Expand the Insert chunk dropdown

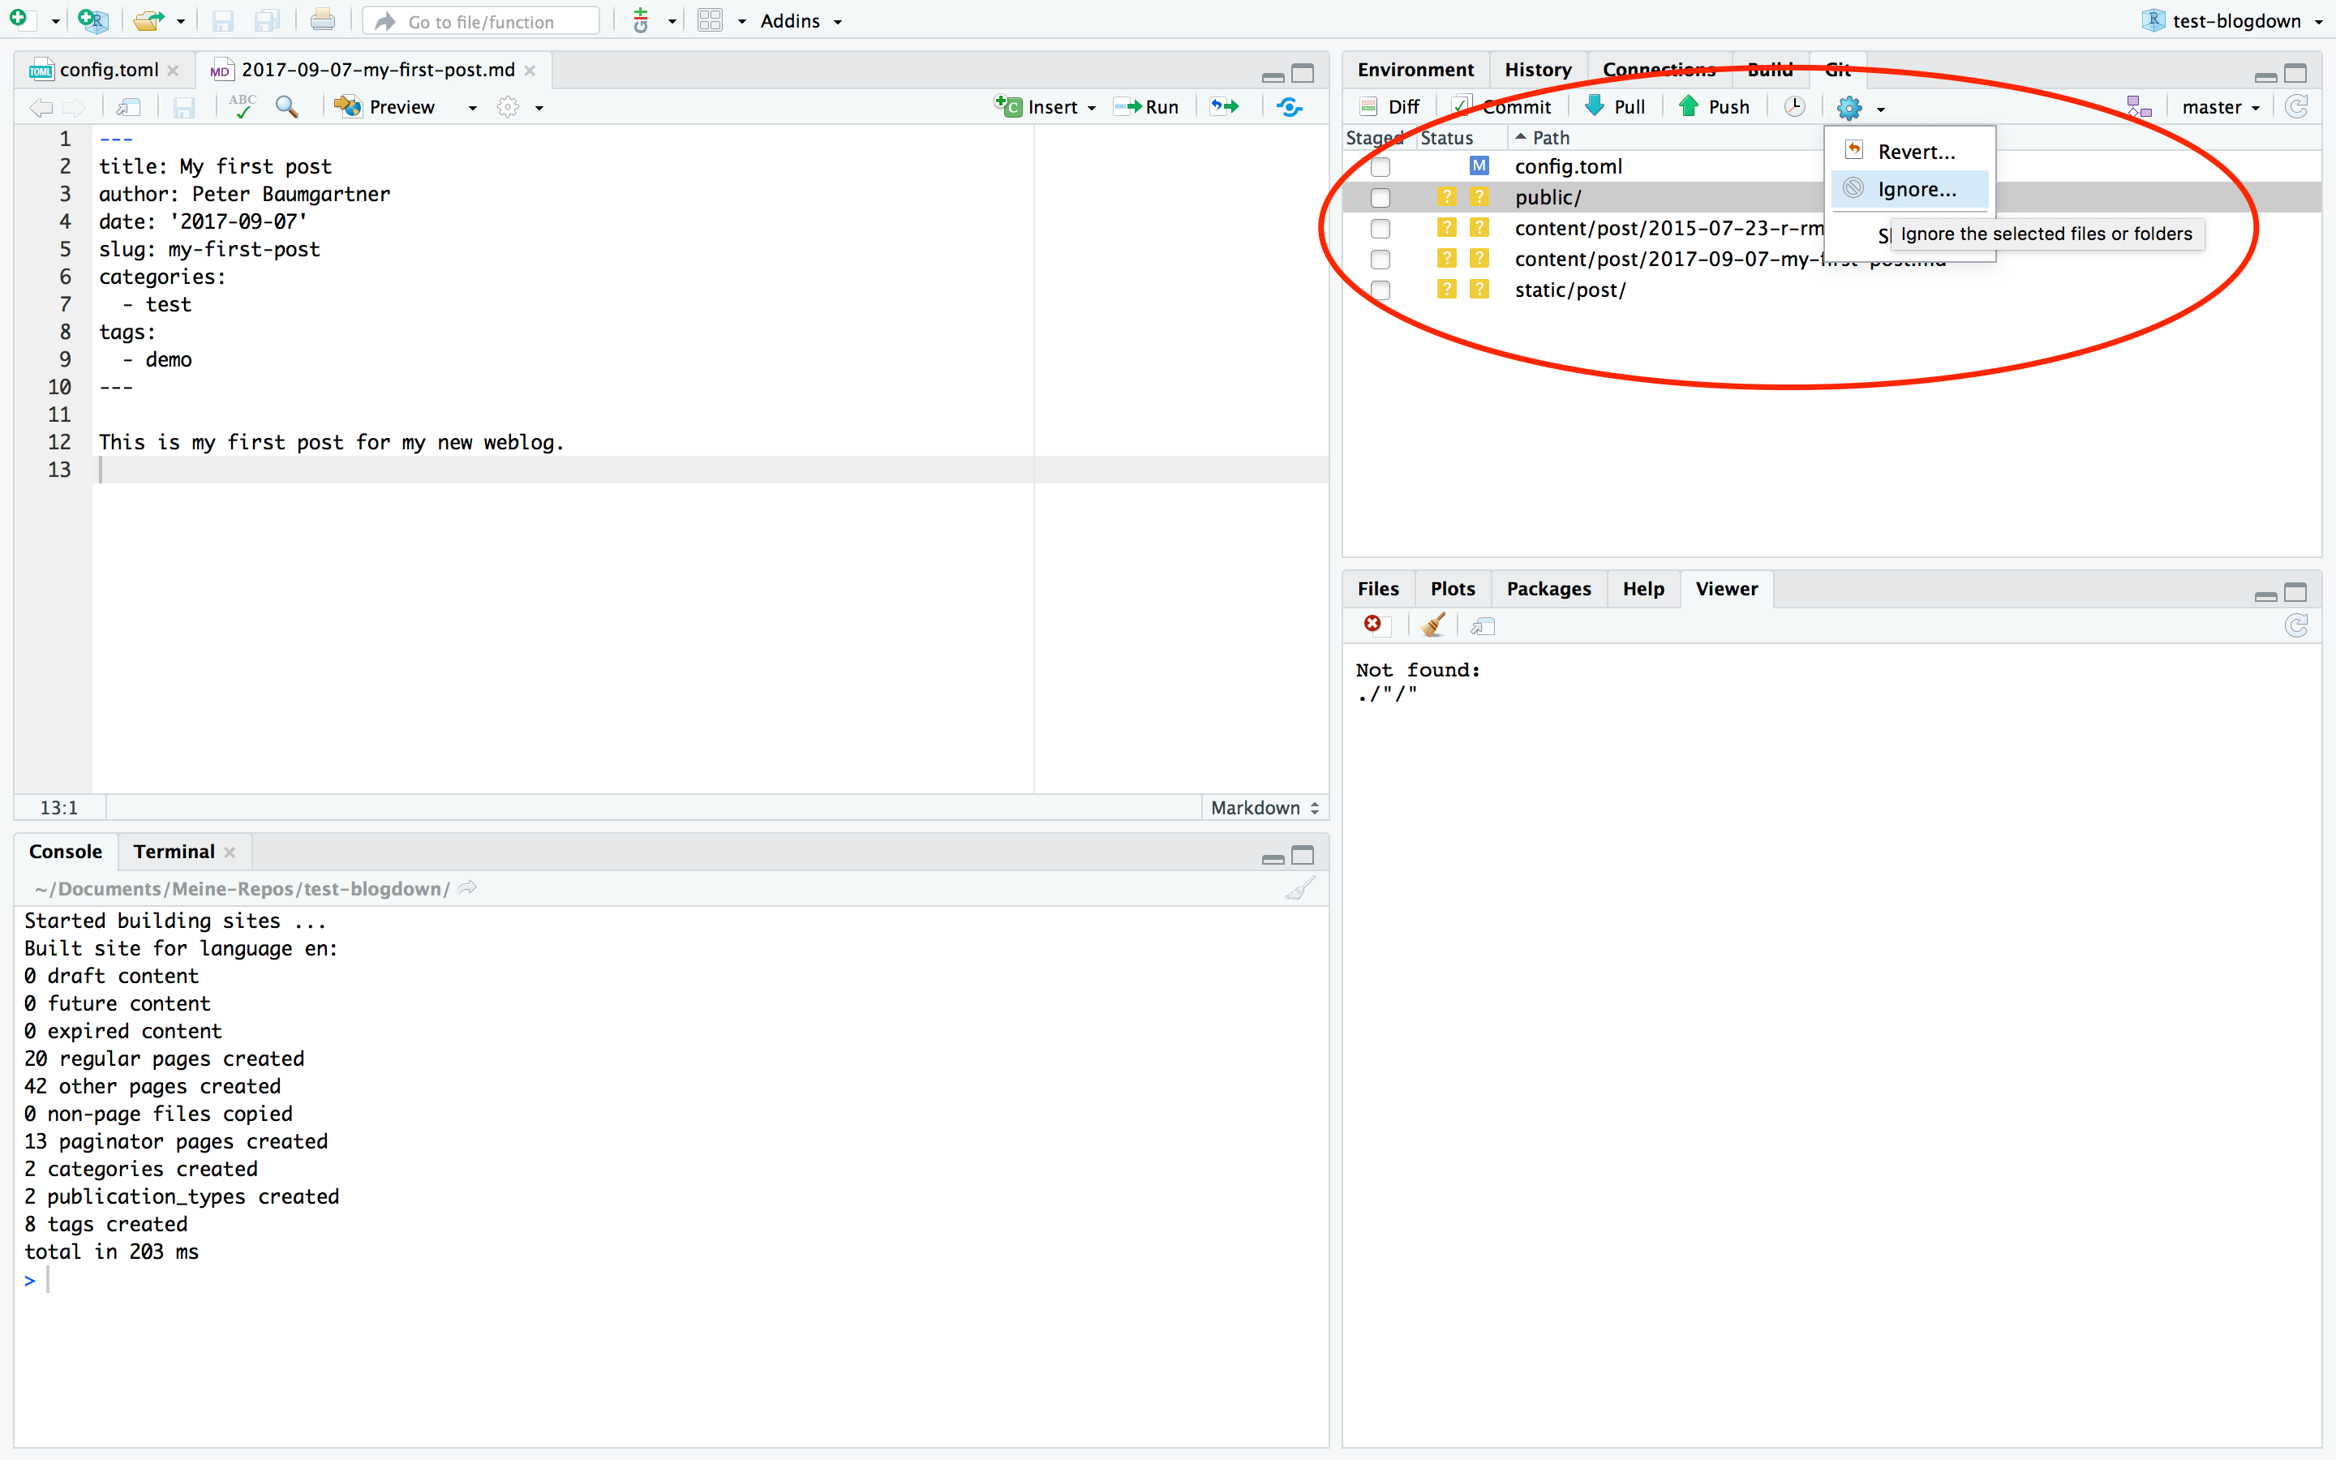point(1092,107)
